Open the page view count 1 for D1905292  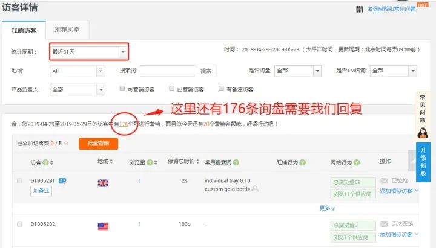tap(140, 224)
